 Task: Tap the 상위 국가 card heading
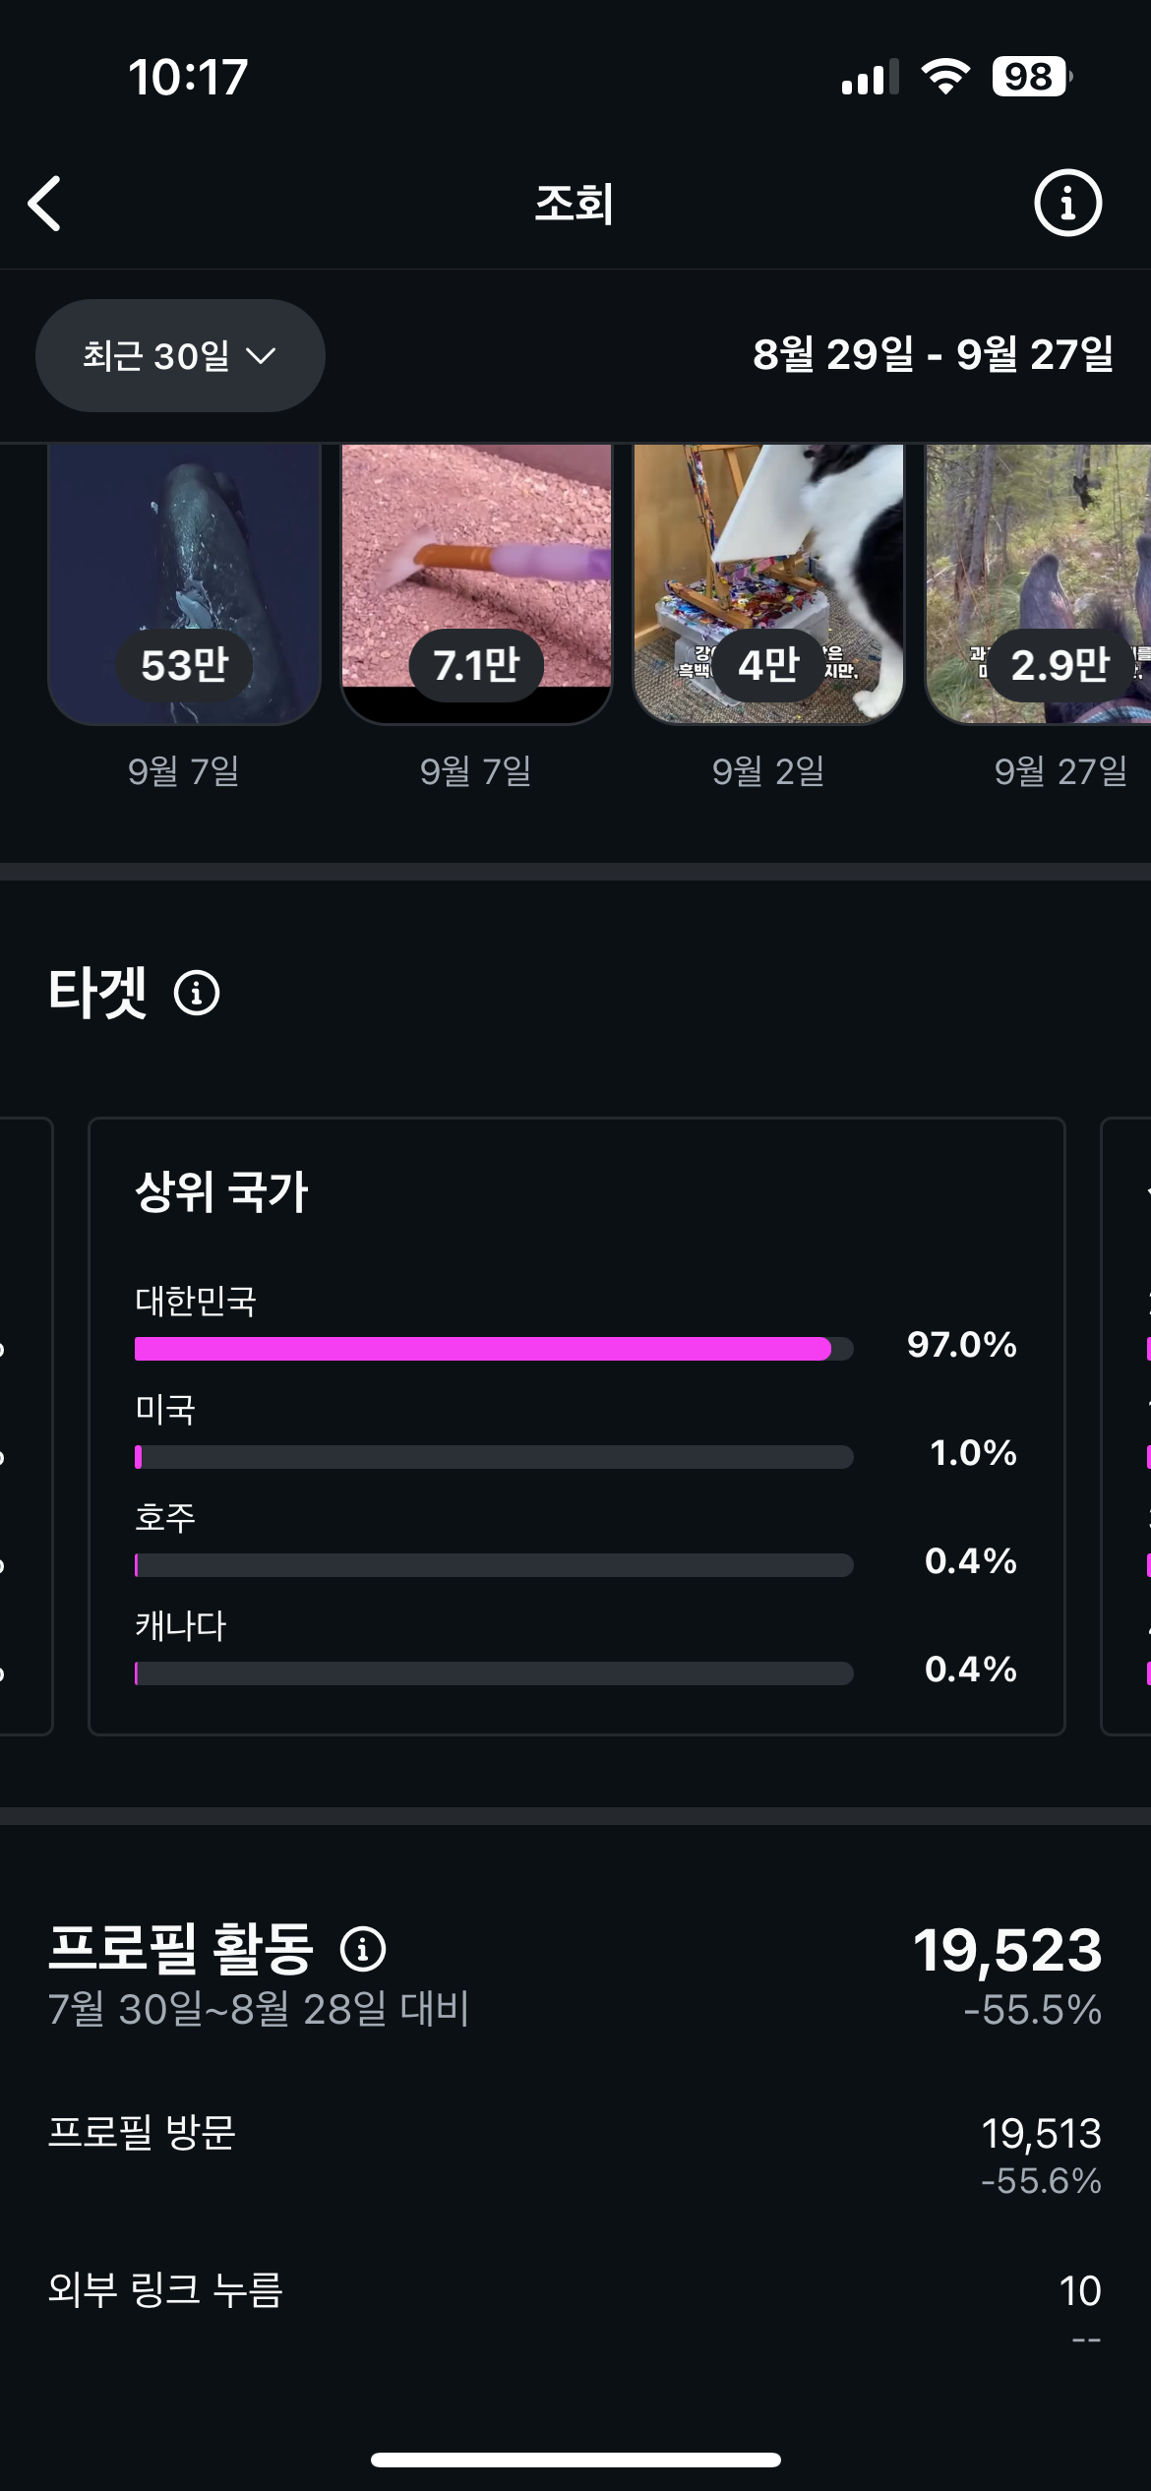pyautogui.click(x=221, y=1191)
